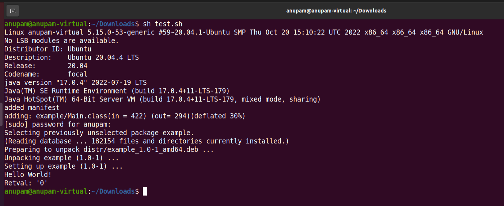Screen dimensions: 504x206
Task: Click the terminal window title text
Action: [336, 11]
